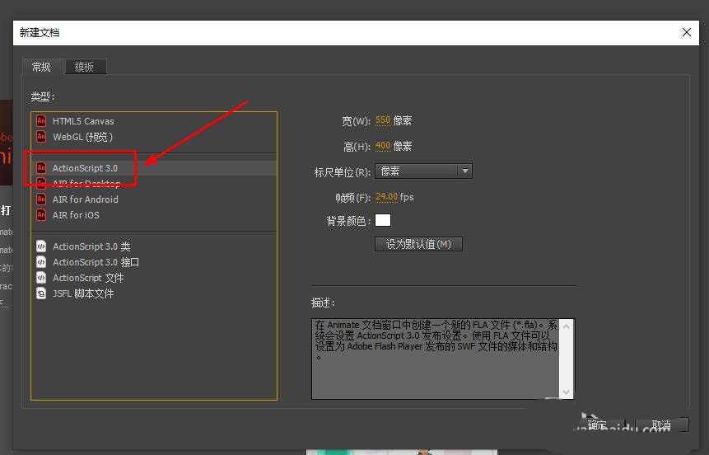Open the 背景颜色 white color swatch

click(x=383, y=220)
